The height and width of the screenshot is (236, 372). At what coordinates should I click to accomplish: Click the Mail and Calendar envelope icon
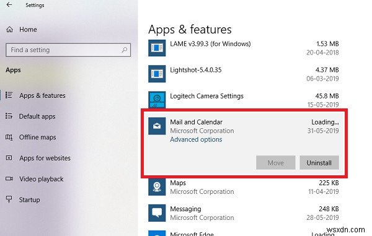[157, 126]
